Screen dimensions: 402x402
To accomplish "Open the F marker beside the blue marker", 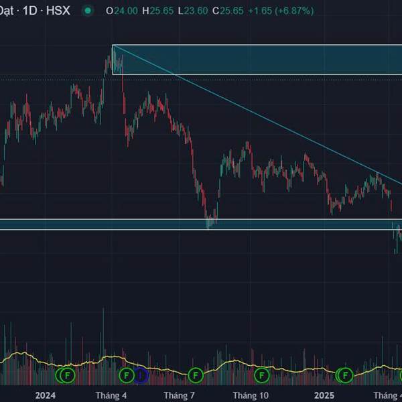I will pos(127,376).
